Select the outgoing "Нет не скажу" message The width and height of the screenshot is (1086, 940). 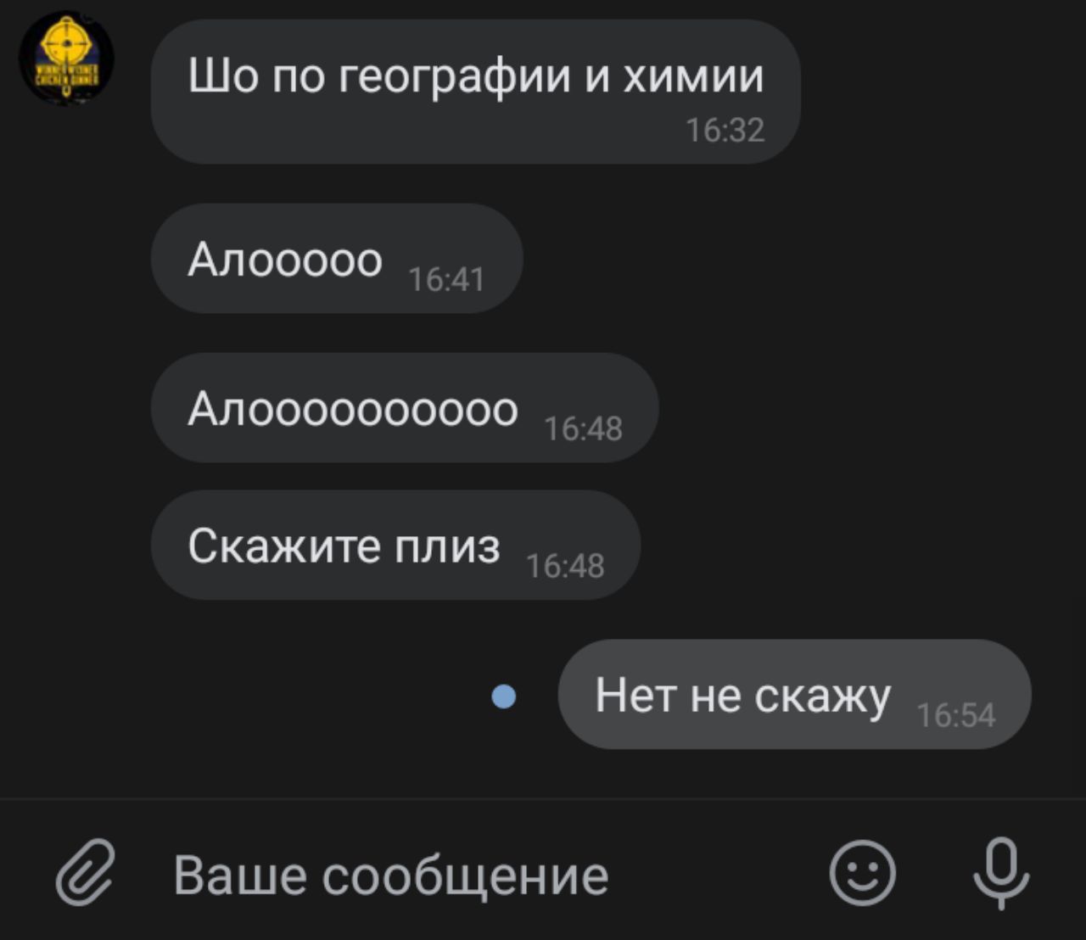tap(795, 695)
